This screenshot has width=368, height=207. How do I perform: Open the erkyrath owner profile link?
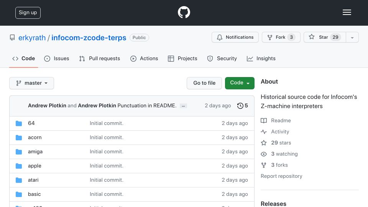coord(32,38)
